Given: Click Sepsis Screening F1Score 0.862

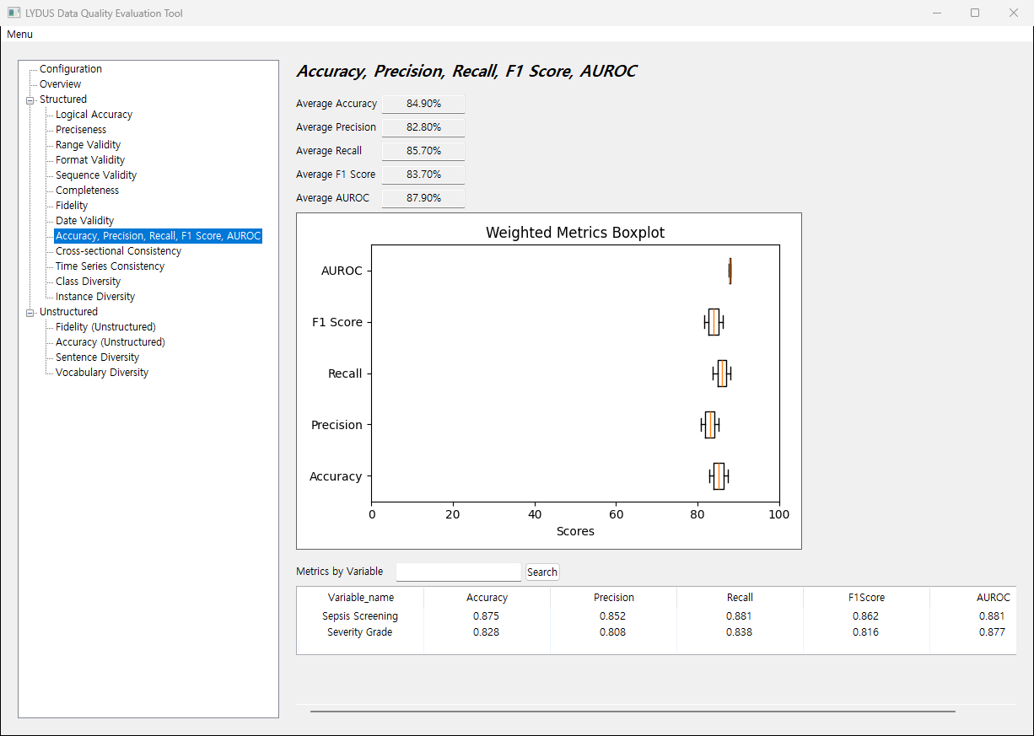Looking at the screenshot, I should pos(866,616).
